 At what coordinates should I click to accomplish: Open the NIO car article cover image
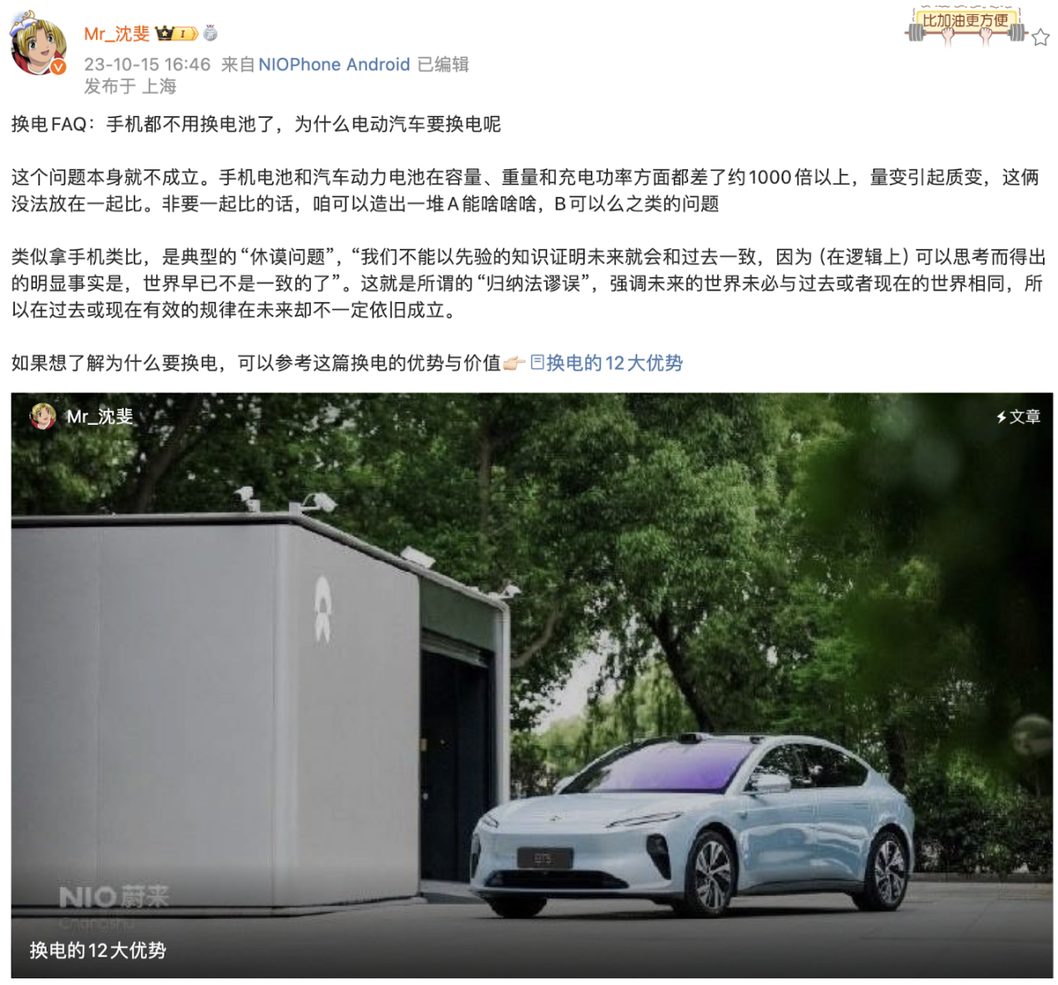coord(532,684)
